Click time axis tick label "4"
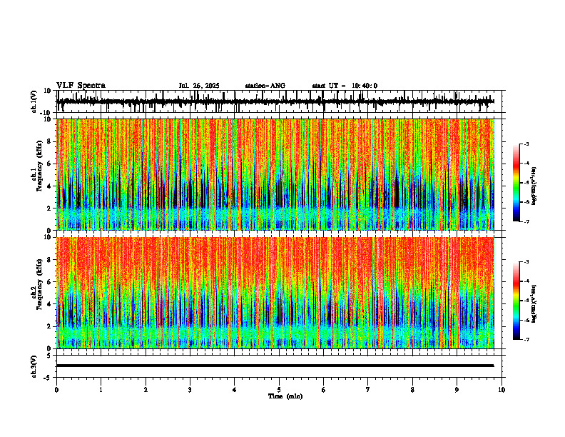 [235, 390]
